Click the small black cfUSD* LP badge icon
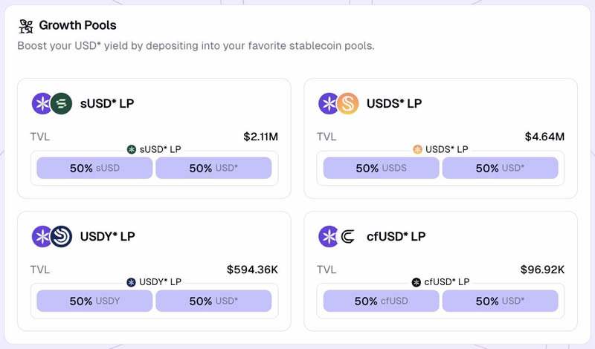The image size is (595, 349). coord(416,282)
